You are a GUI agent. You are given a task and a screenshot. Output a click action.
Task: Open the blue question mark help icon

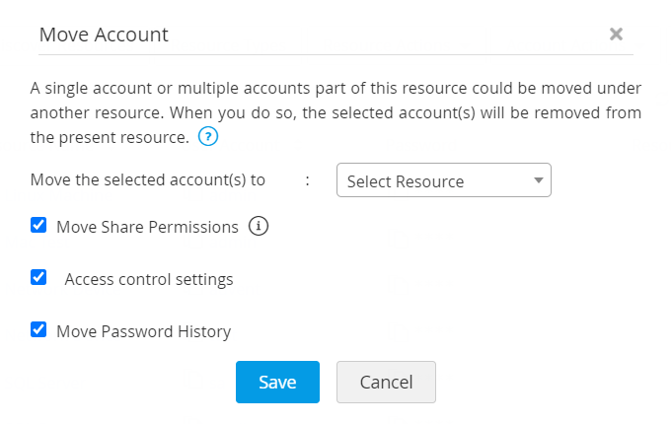click(x=207, y=136)
